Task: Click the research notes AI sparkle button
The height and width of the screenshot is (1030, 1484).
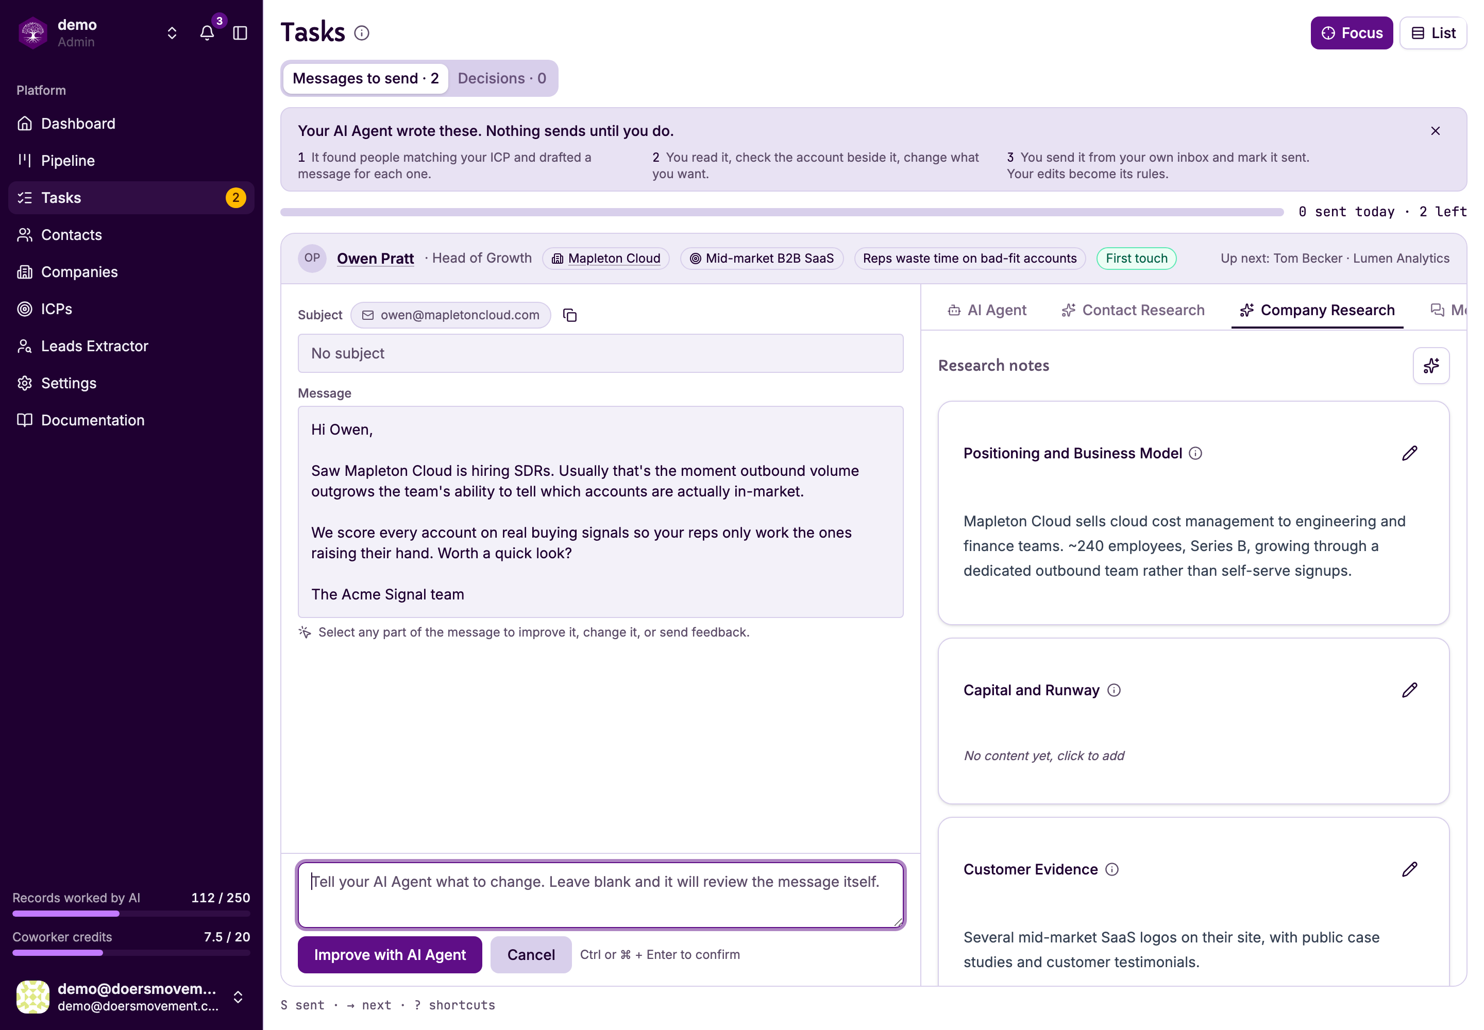Action: click(1431, 366)
